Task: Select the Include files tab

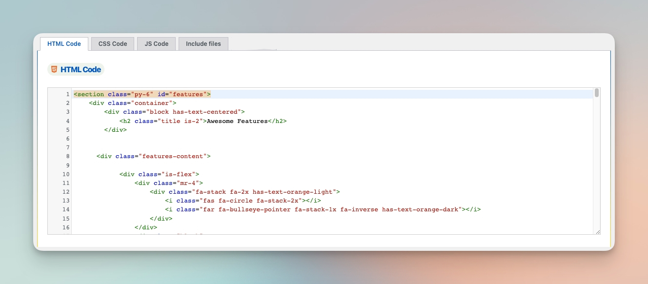Action: (203, 44)
